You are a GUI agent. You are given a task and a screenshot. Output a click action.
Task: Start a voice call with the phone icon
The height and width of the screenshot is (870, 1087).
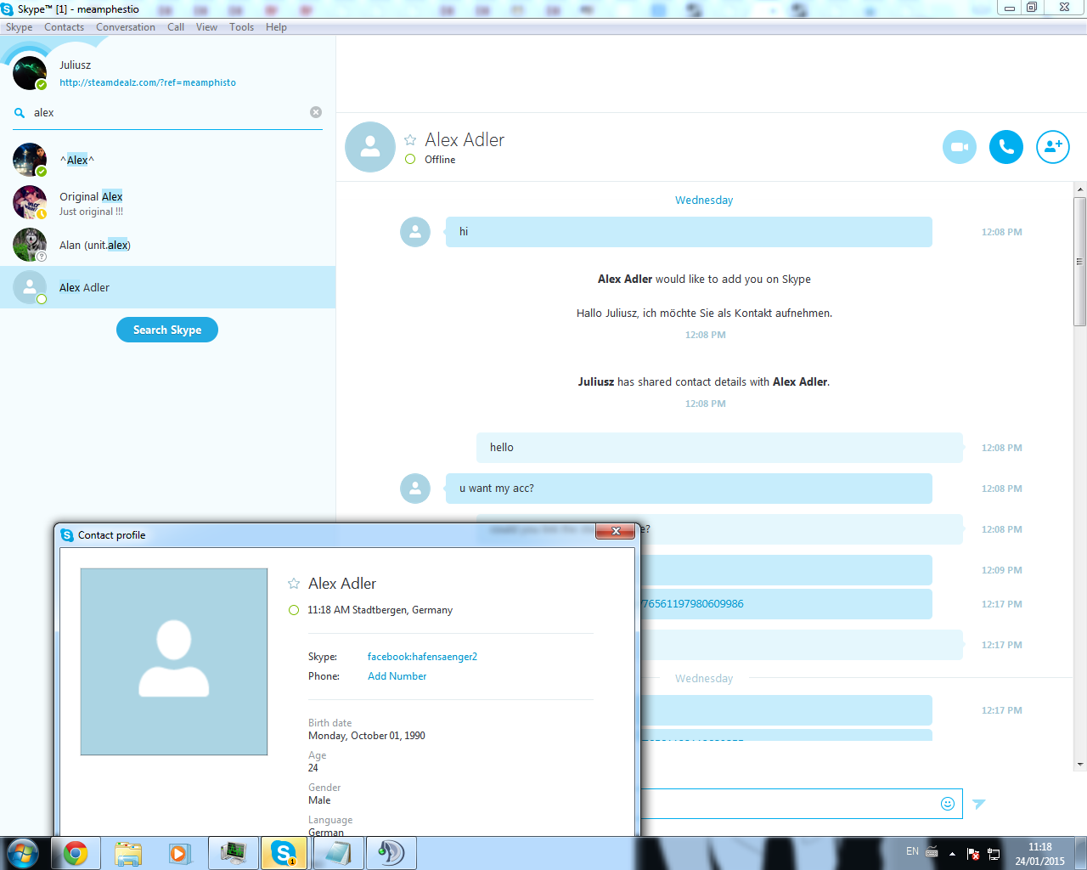pyautogui.click(x=1006, y=147)
